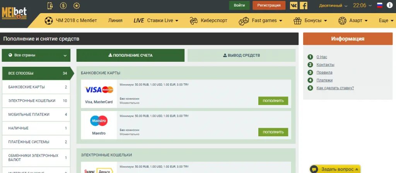Click the Visa MasterCard logo
Screen dimensions: 396x173
pos(99,90)
